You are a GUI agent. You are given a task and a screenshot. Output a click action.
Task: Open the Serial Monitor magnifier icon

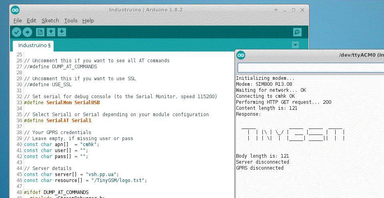tap(297, 32)
